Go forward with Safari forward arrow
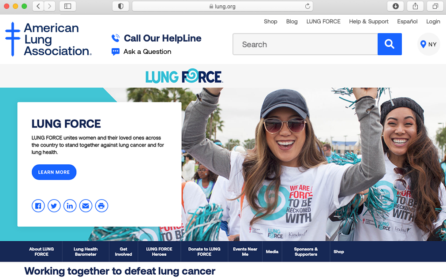 pos(49,6)
